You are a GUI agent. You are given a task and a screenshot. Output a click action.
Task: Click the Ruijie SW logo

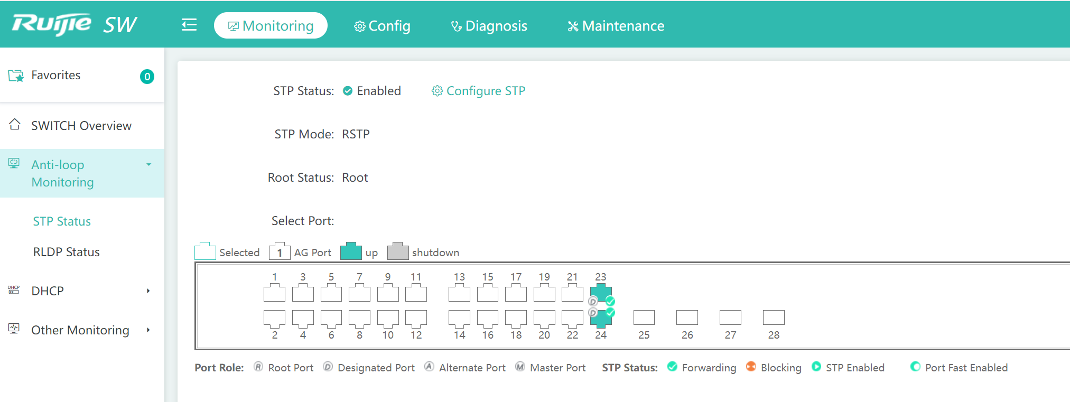point(75,24)
